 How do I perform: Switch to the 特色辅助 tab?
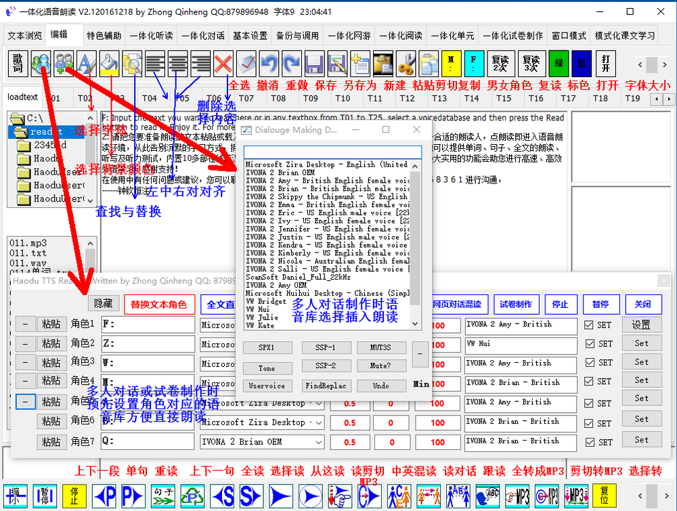tap(104, 35)
